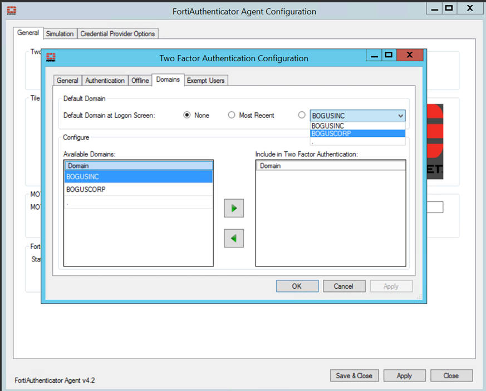Switch to the Offline tab

click(x=140, y=81)
